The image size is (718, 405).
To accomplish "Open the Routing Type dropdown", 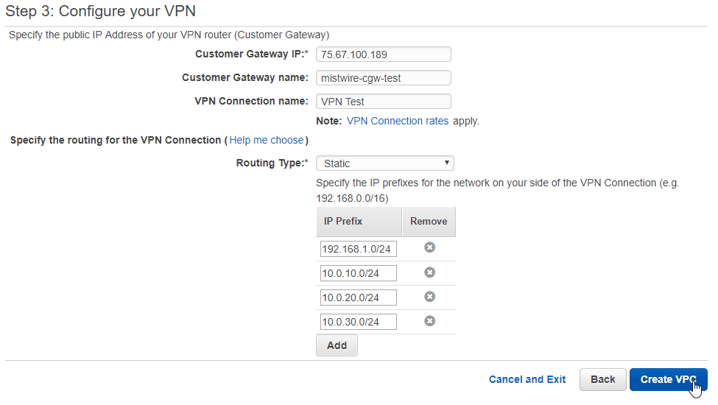I will pyautogui.click(x=385, y=163).
